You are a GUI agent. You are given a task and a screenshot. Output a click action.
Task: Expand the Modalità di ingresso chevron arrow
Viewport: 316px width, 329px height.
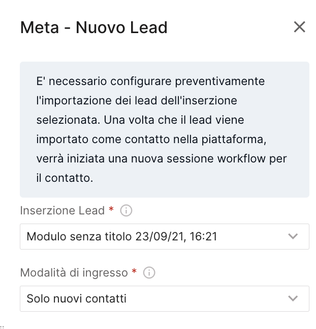click(293, 298)
